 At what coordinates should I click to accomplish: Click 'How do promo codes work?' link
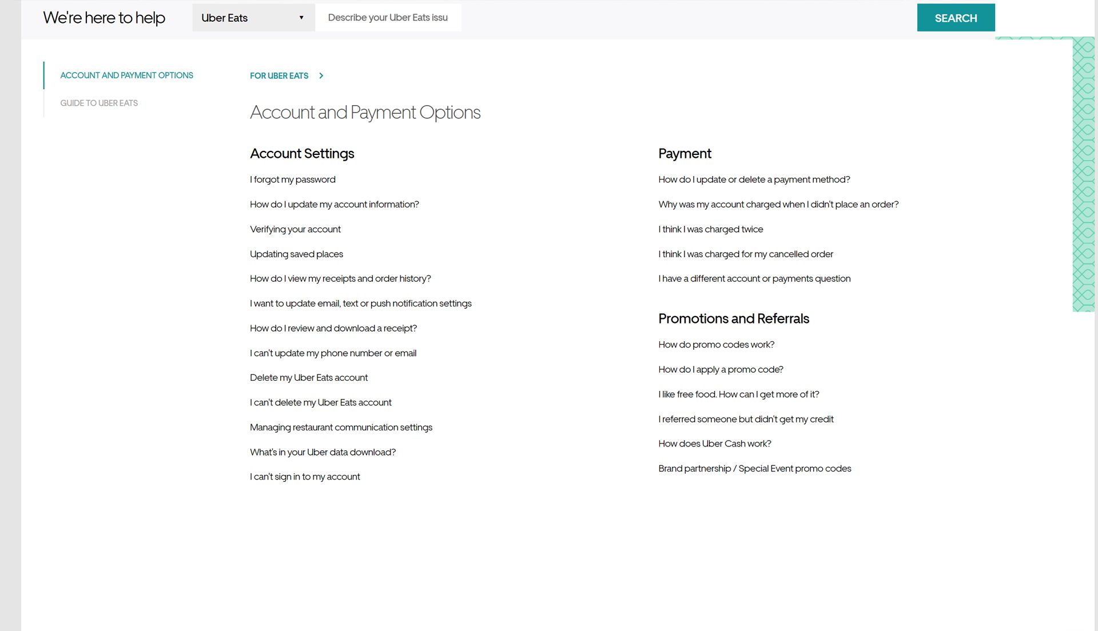(717, 345)
